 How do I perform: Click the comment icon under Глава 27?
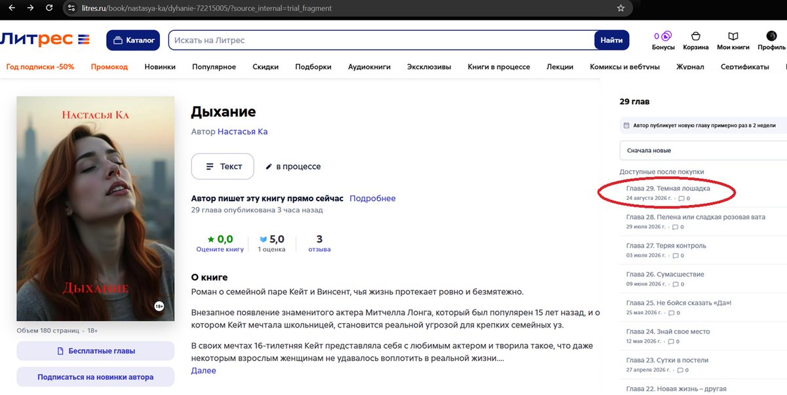(x=676, y=255)
